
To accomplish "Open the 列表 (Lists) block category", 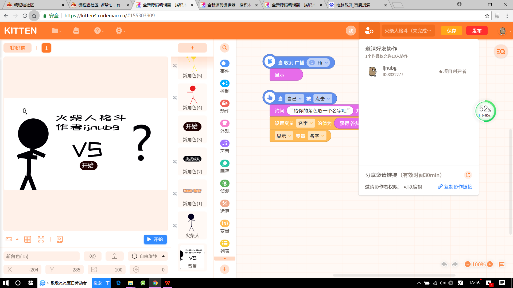I will point(225,246).
